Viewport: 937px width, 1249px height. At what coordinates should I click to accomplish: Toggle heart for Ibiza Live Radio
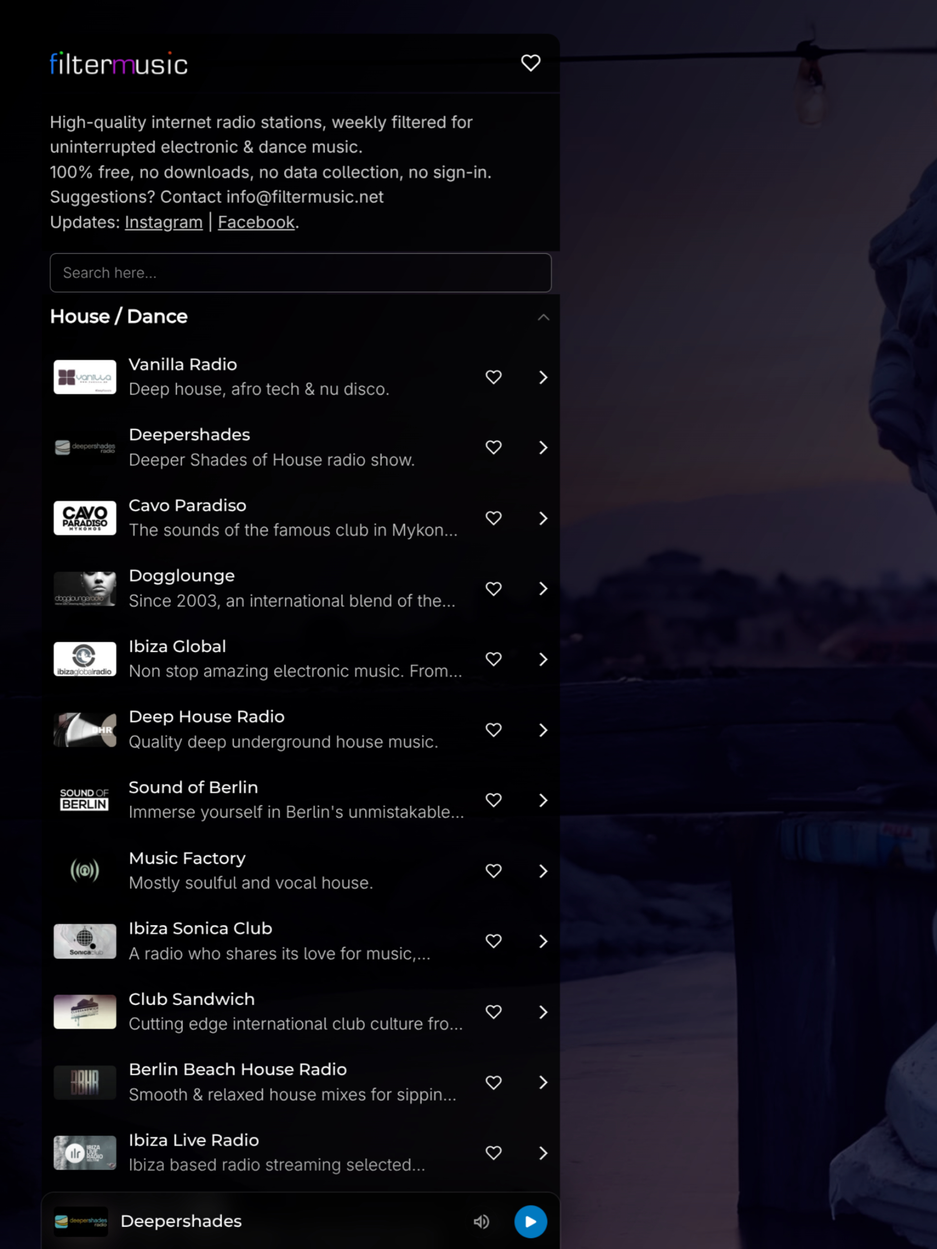point(493,1153)
